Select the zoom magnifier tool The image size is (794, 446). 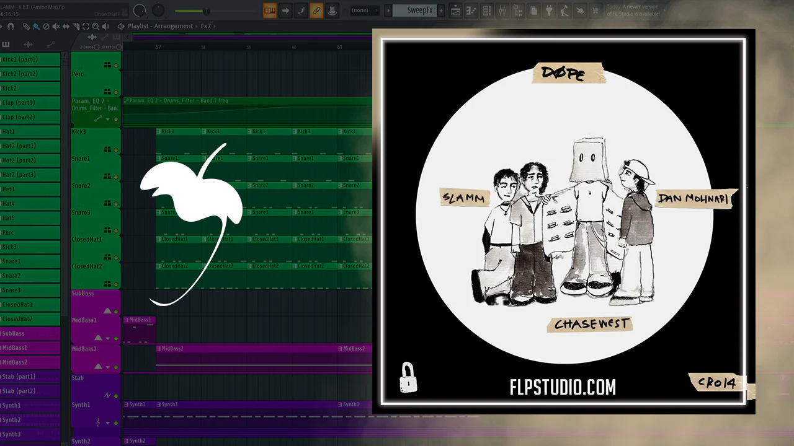tap(96, 27)
